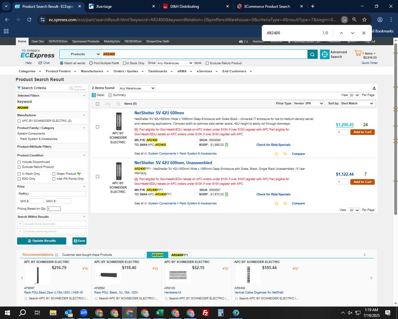This screenshot has height=319, width=398.
Task: Star the NetShelter SV 42U 600mm favorite
Action: point(276,154)
